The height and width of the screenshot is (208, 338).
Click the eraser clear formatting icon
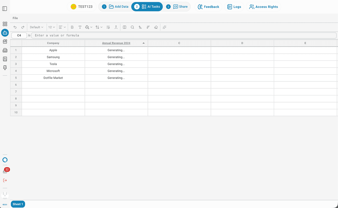coord(156,27)
